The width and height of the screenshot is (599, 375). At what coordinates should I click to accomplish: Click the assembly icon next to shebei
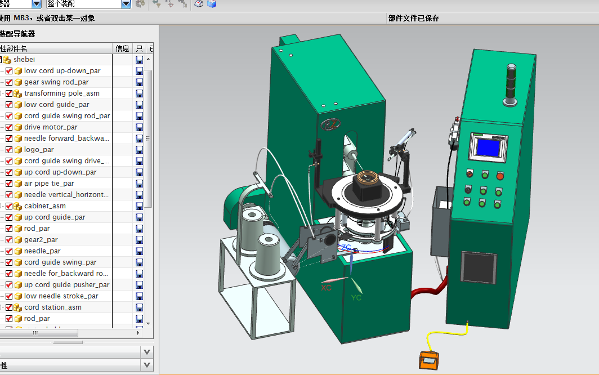point(7,60)
